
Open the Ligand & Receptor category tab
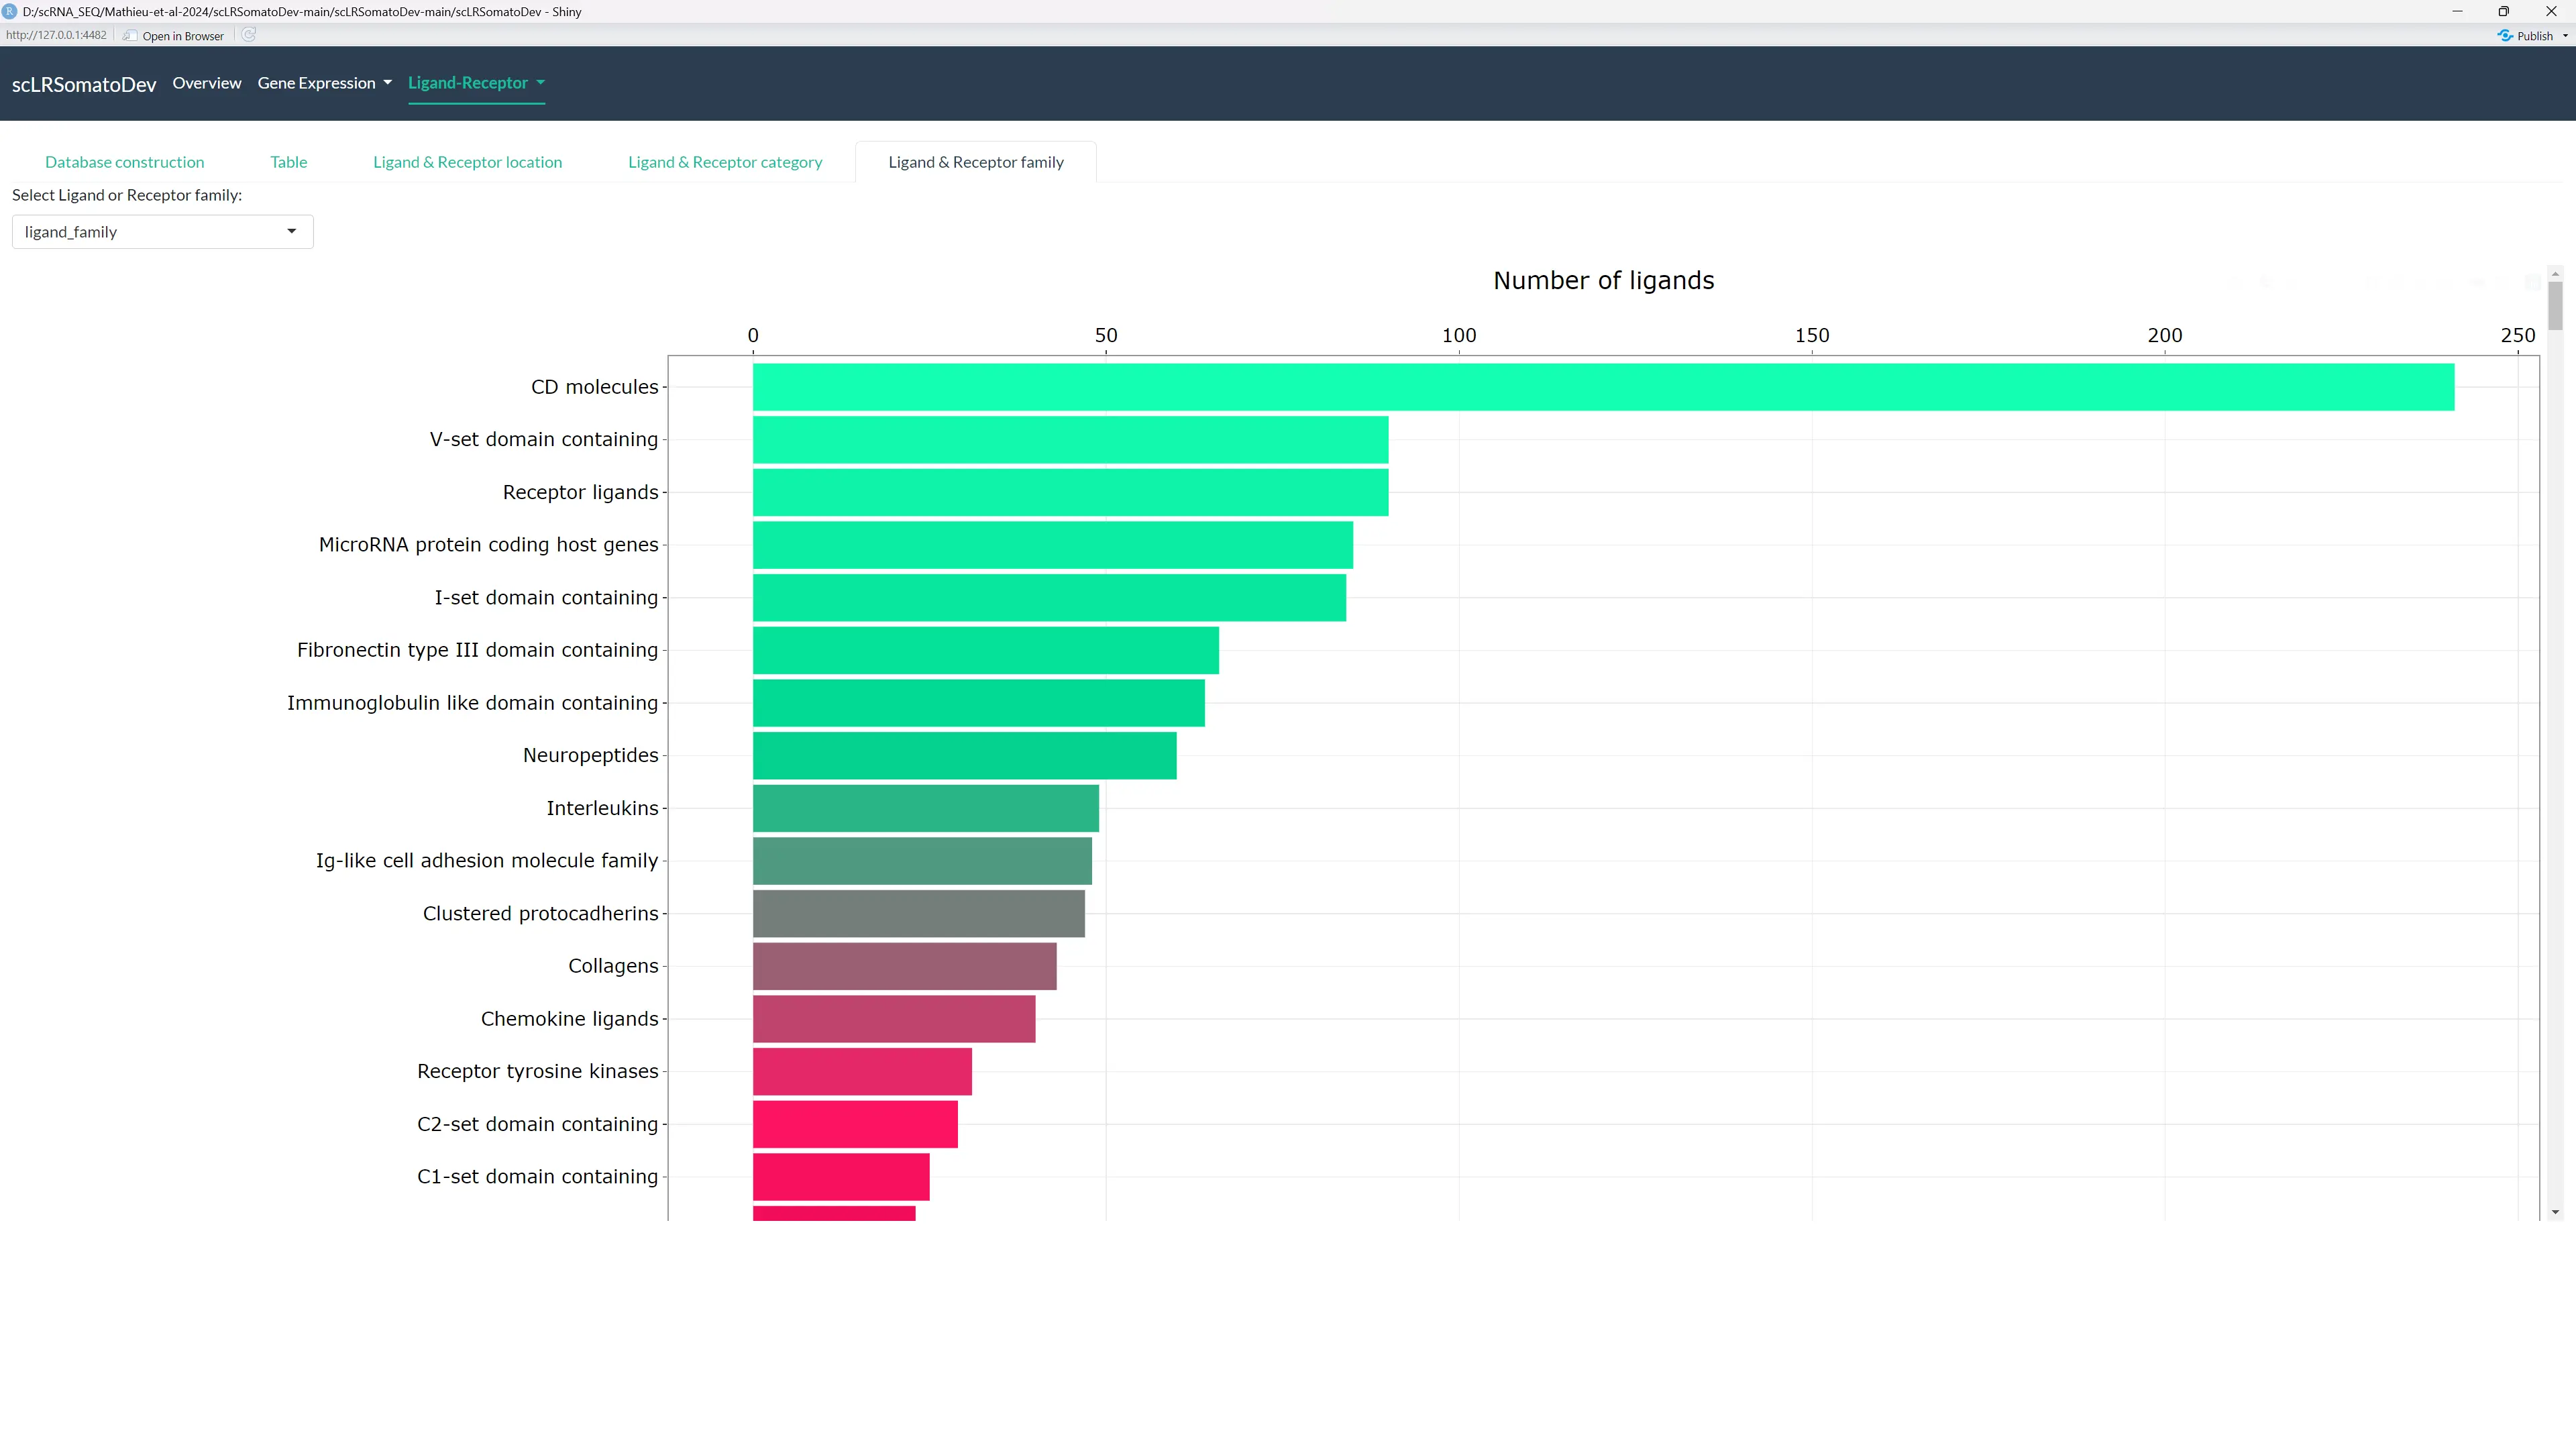click(725, 162)
